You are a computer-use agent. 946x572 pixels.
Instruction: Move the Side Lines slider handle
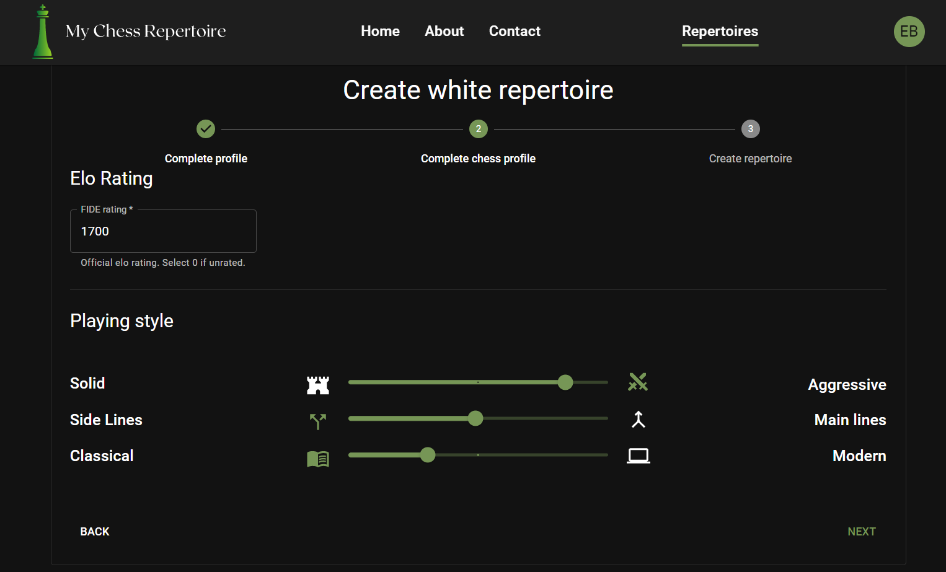point(475,418)
